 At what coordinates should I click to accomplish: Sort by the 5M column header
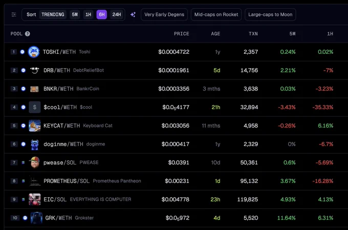tap(293, 34)
